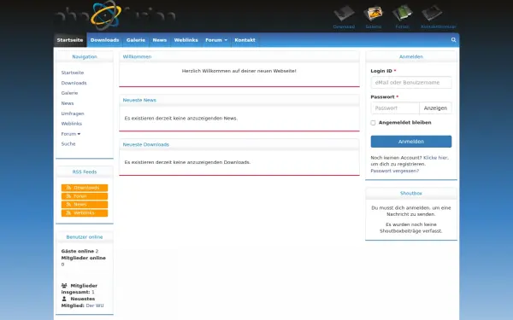The width and height of the screenshot is (513, 320).
Task: Open the Download icon in the header
Action: (x=344, y=14)
